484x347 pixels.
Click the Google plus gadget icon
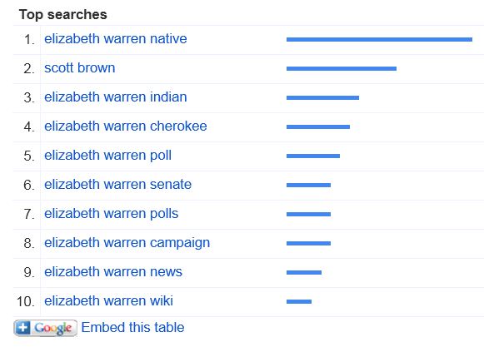pos(45,328)
